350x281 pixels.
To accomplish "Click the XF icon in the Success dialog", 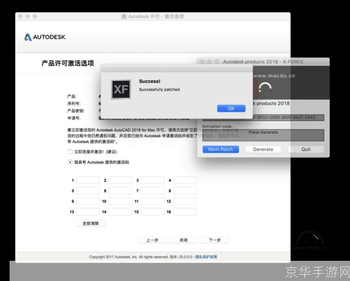I will pyautogui.click(x=121, y=89).
